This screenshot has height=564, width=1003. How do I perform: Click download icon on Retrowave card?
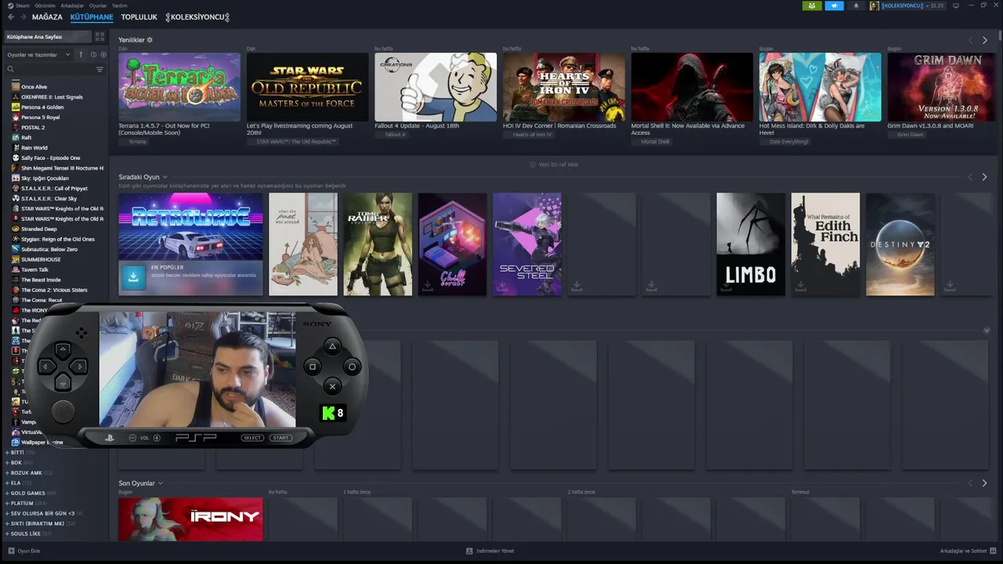(x=133, y=277)
